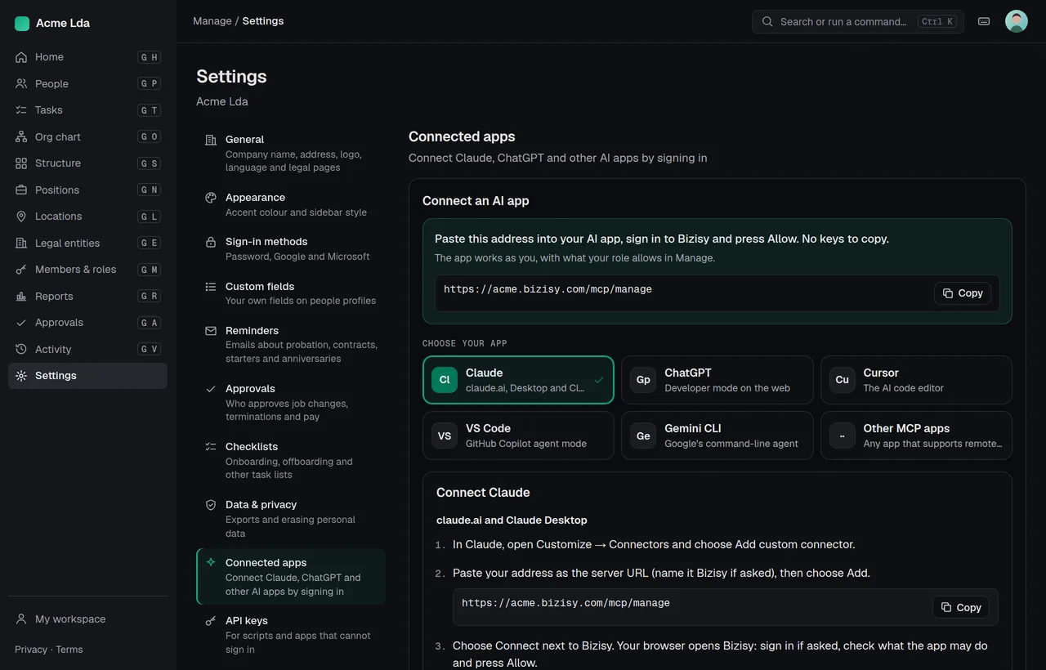Select the ChatGPT app card

[x=717, y=380]
